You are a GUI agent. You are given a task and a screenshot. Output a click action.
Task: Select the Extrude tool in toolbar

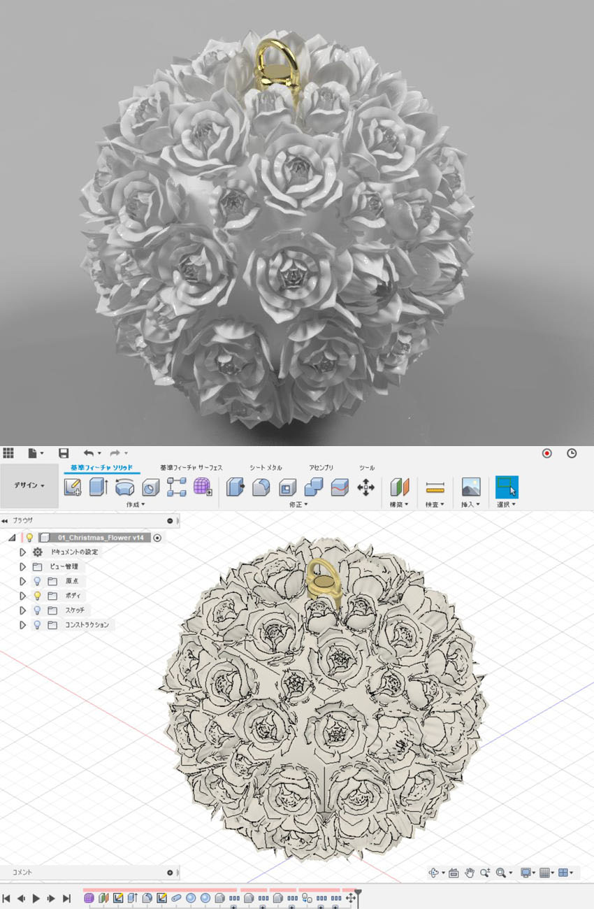[98, 487]
